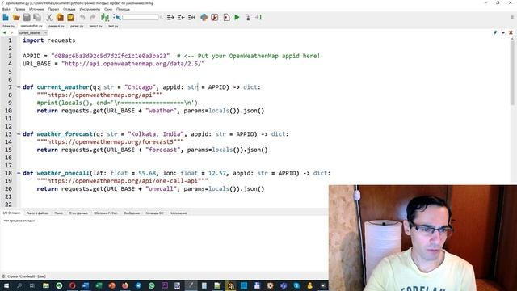Viewport: 517px width, 291px height.
Task: Select the Стек Данных tab
Action: click(78, 213)
